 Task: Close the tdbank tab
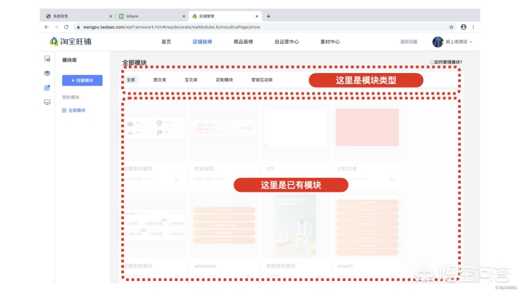click(184, 16)
